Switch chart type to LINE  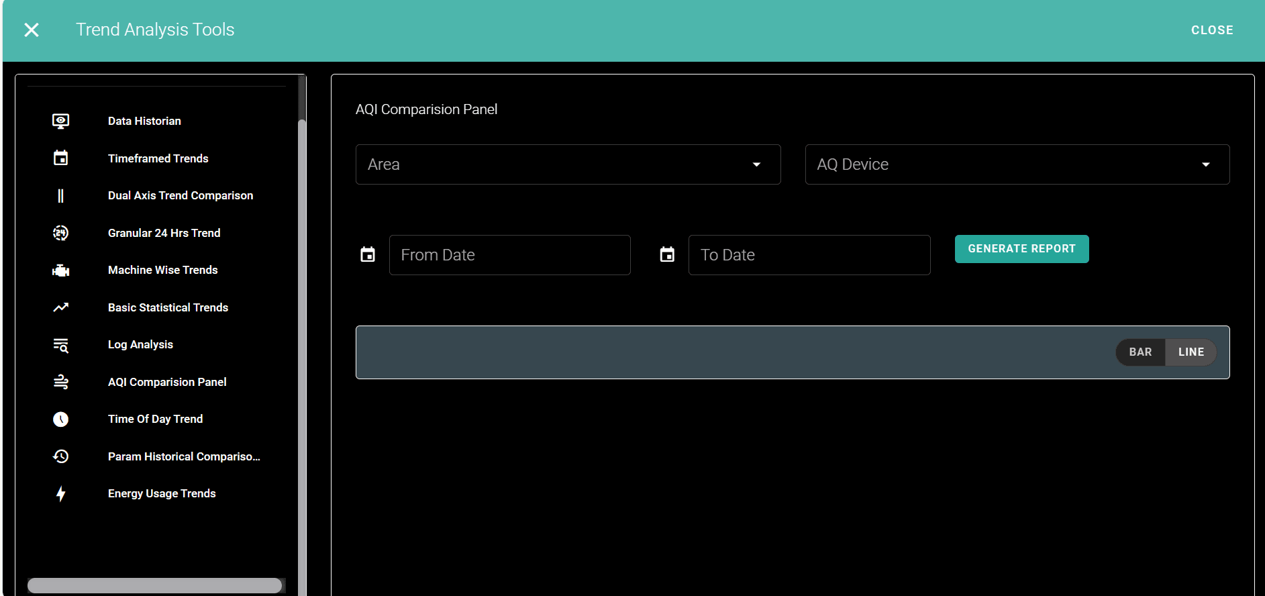coord(1191,352)
